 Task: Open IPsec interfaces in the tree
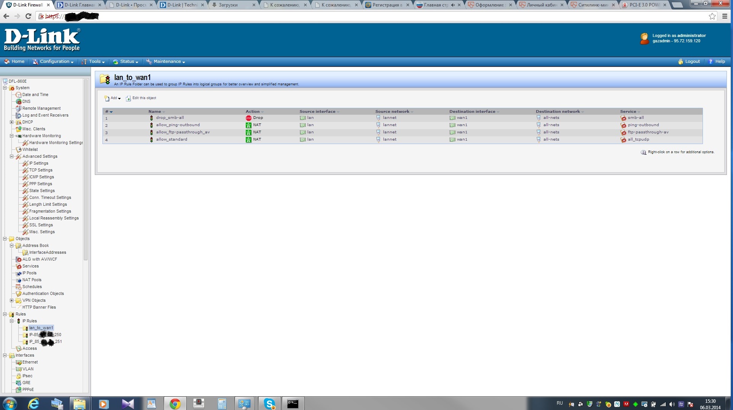click(27, 376)
